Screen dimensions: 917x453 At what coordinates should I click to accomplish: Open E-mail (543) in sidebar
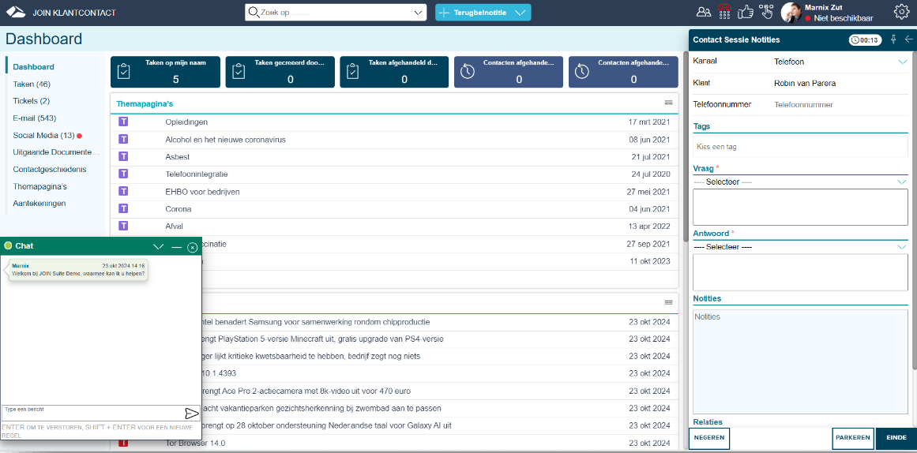[x=34, y=118]
